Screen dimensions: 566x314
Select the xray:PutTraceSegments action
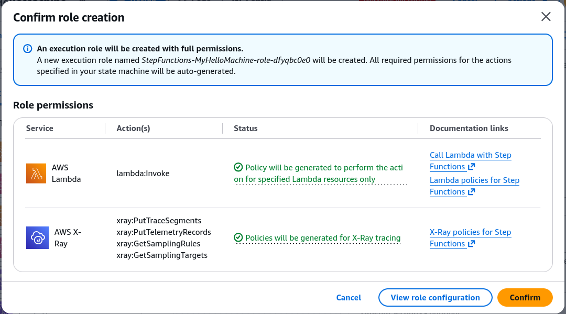[x=159, y=221]
